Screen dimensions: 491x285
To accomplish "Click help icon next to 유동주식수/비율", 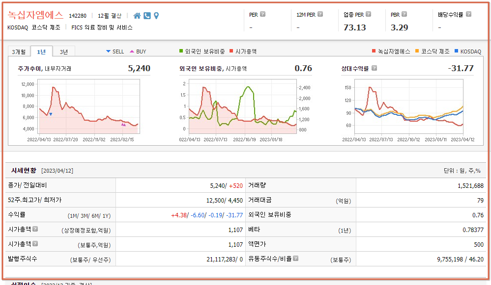I will point(295,259).
